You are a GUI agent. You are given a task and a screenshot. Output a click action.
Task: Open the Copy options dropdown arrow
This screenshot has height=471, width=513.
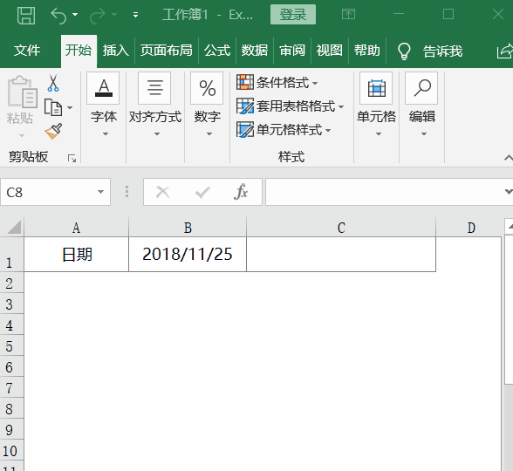pos(70,107)
